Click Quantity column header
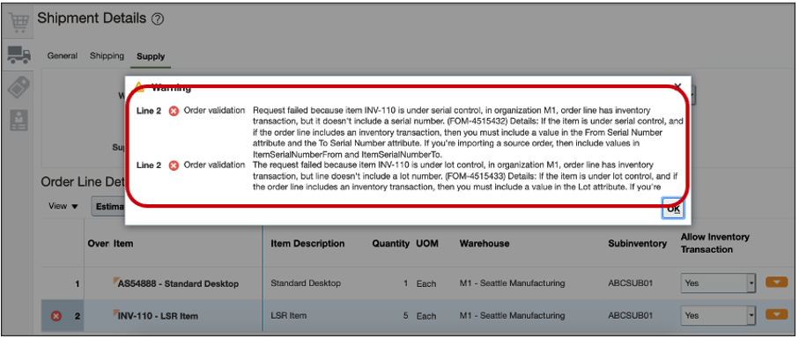 pos(391,244)
